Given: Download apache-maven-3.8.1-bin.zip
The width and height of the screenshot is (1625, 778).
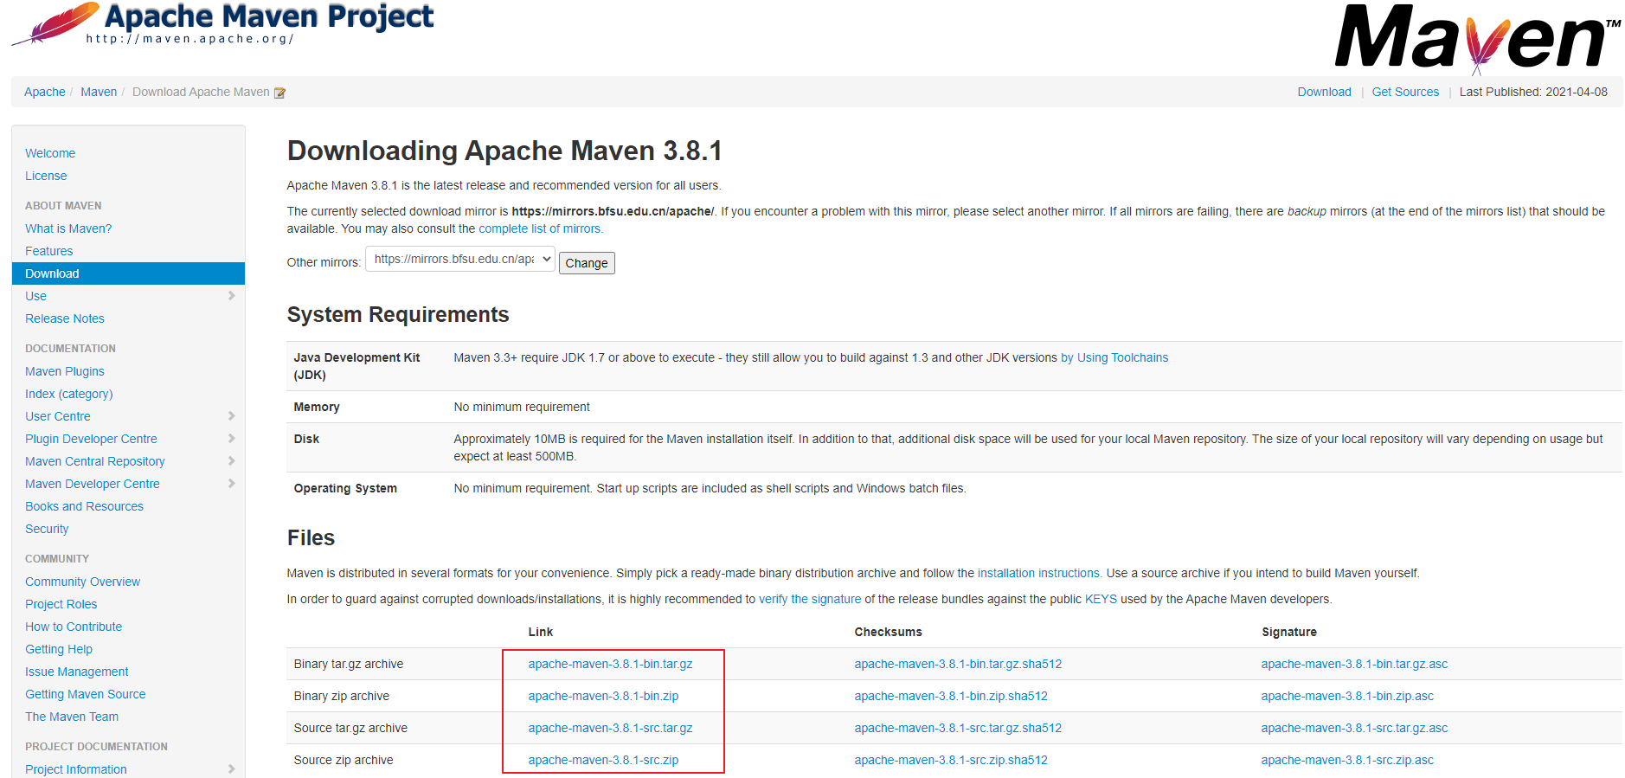Looking at the screenshot, I should 603,696.
